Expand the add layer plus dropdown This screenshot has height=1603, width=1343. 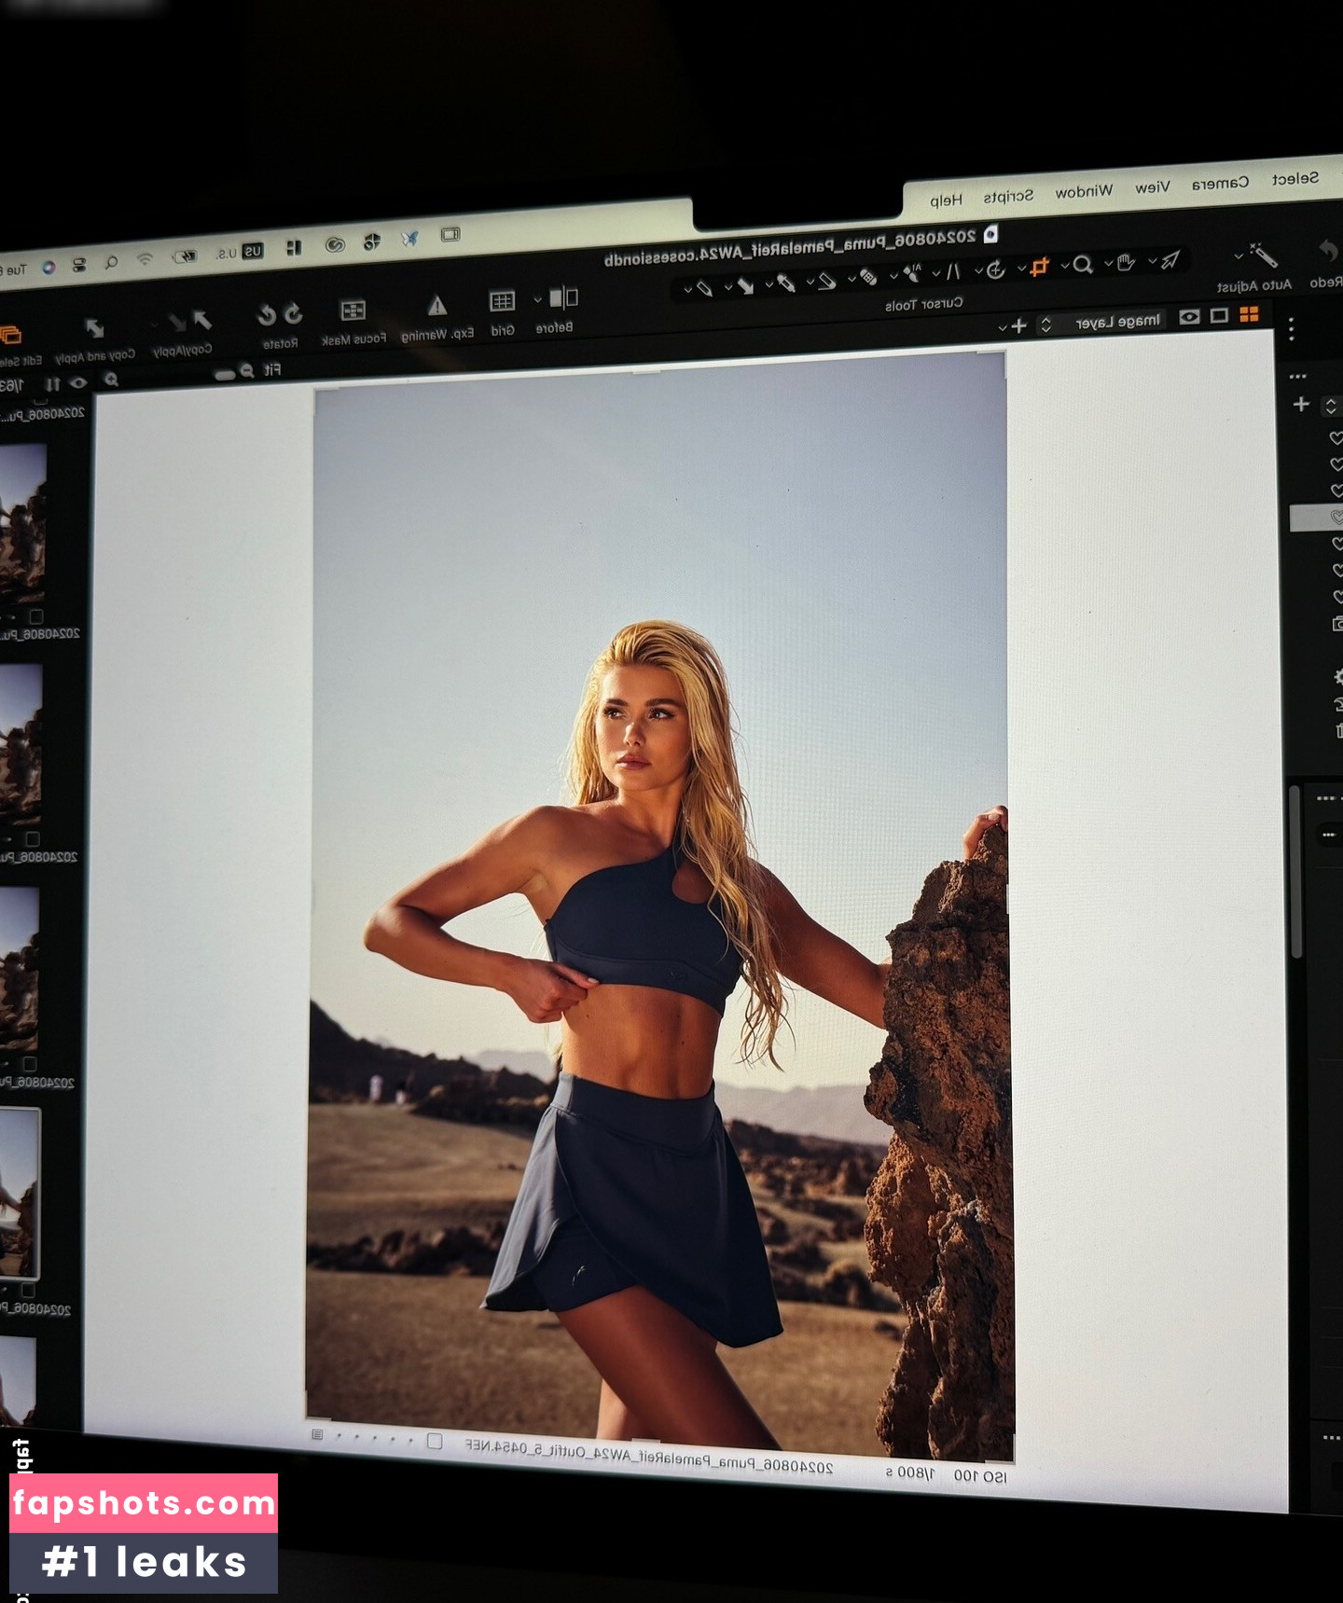click(x=1003, y=326)
